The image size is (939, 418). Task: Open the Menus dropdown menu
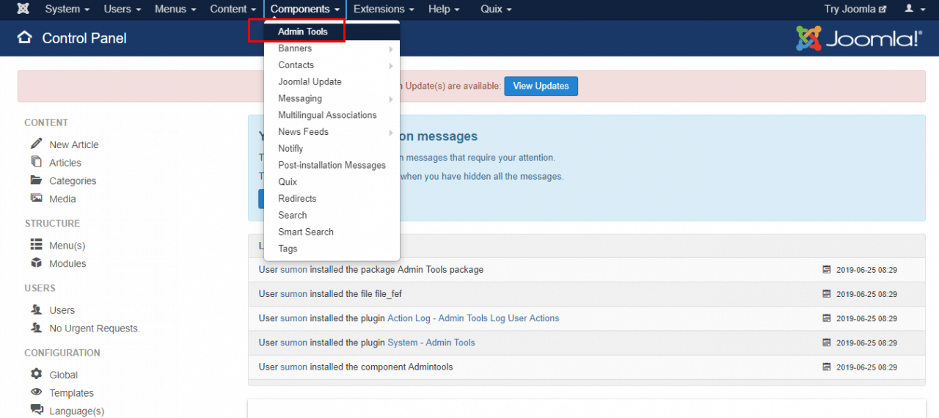[175, 9]
